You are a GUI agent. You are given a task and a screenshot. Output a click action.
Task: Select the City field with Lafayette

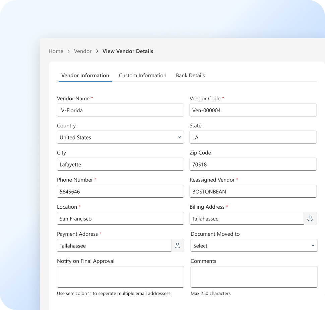click(120, 164)
